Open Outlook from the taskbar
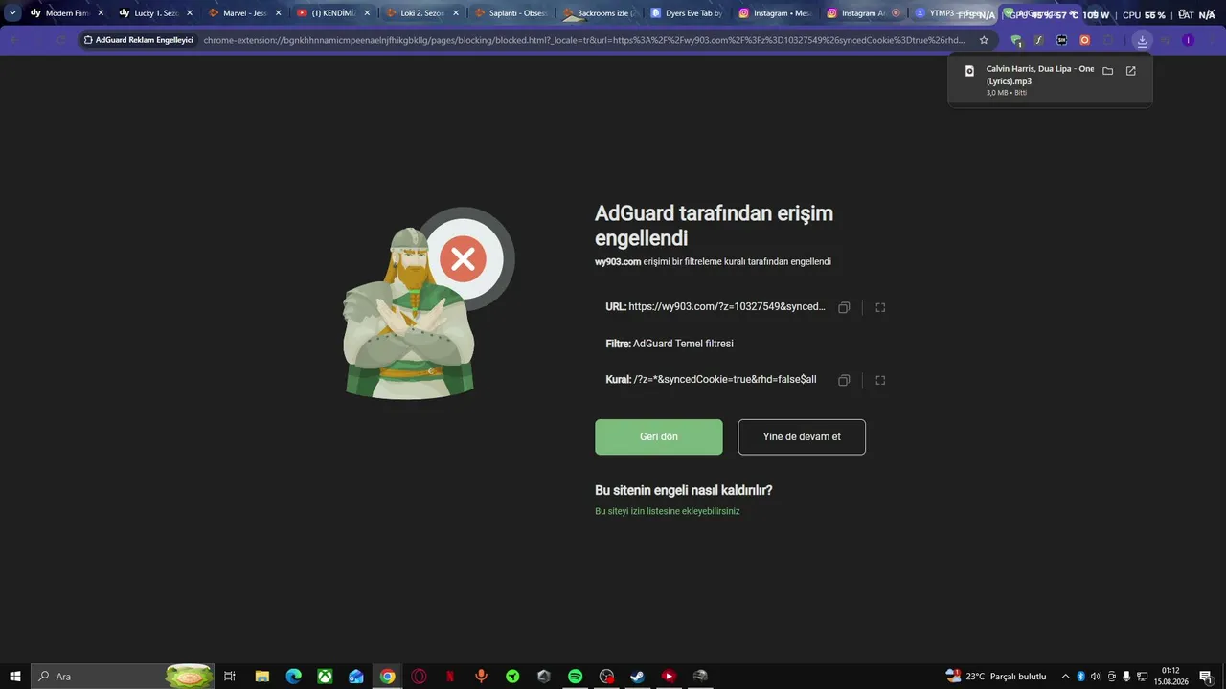 (x=356, y=677)
